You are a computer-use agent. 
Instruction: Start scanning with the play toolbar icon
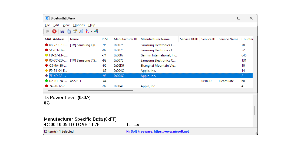click(x=48, y=31)
